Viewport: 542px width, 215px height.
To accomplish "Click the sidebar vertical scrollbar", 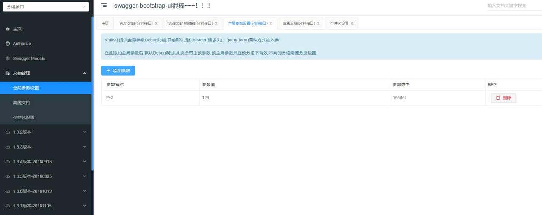I will click(92, 94).
